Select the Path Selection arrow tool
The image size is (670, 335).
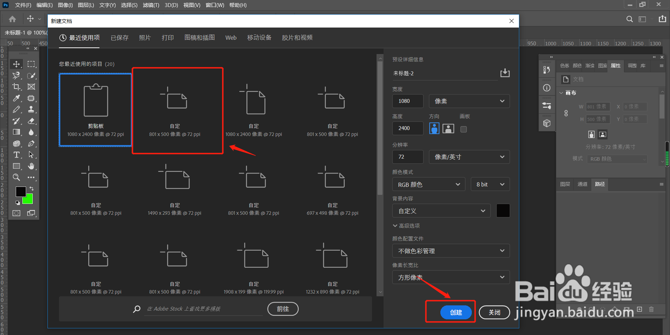pos(31,155)
